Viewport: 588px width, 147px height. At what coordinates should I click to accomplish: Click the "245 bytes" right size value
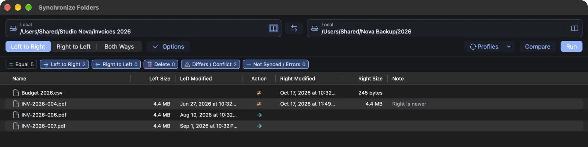pyautogui.click(x=370, y=93)
